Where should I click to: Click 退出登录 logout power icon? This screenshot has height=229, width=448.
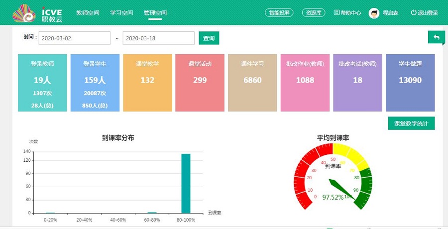(414, 13)
